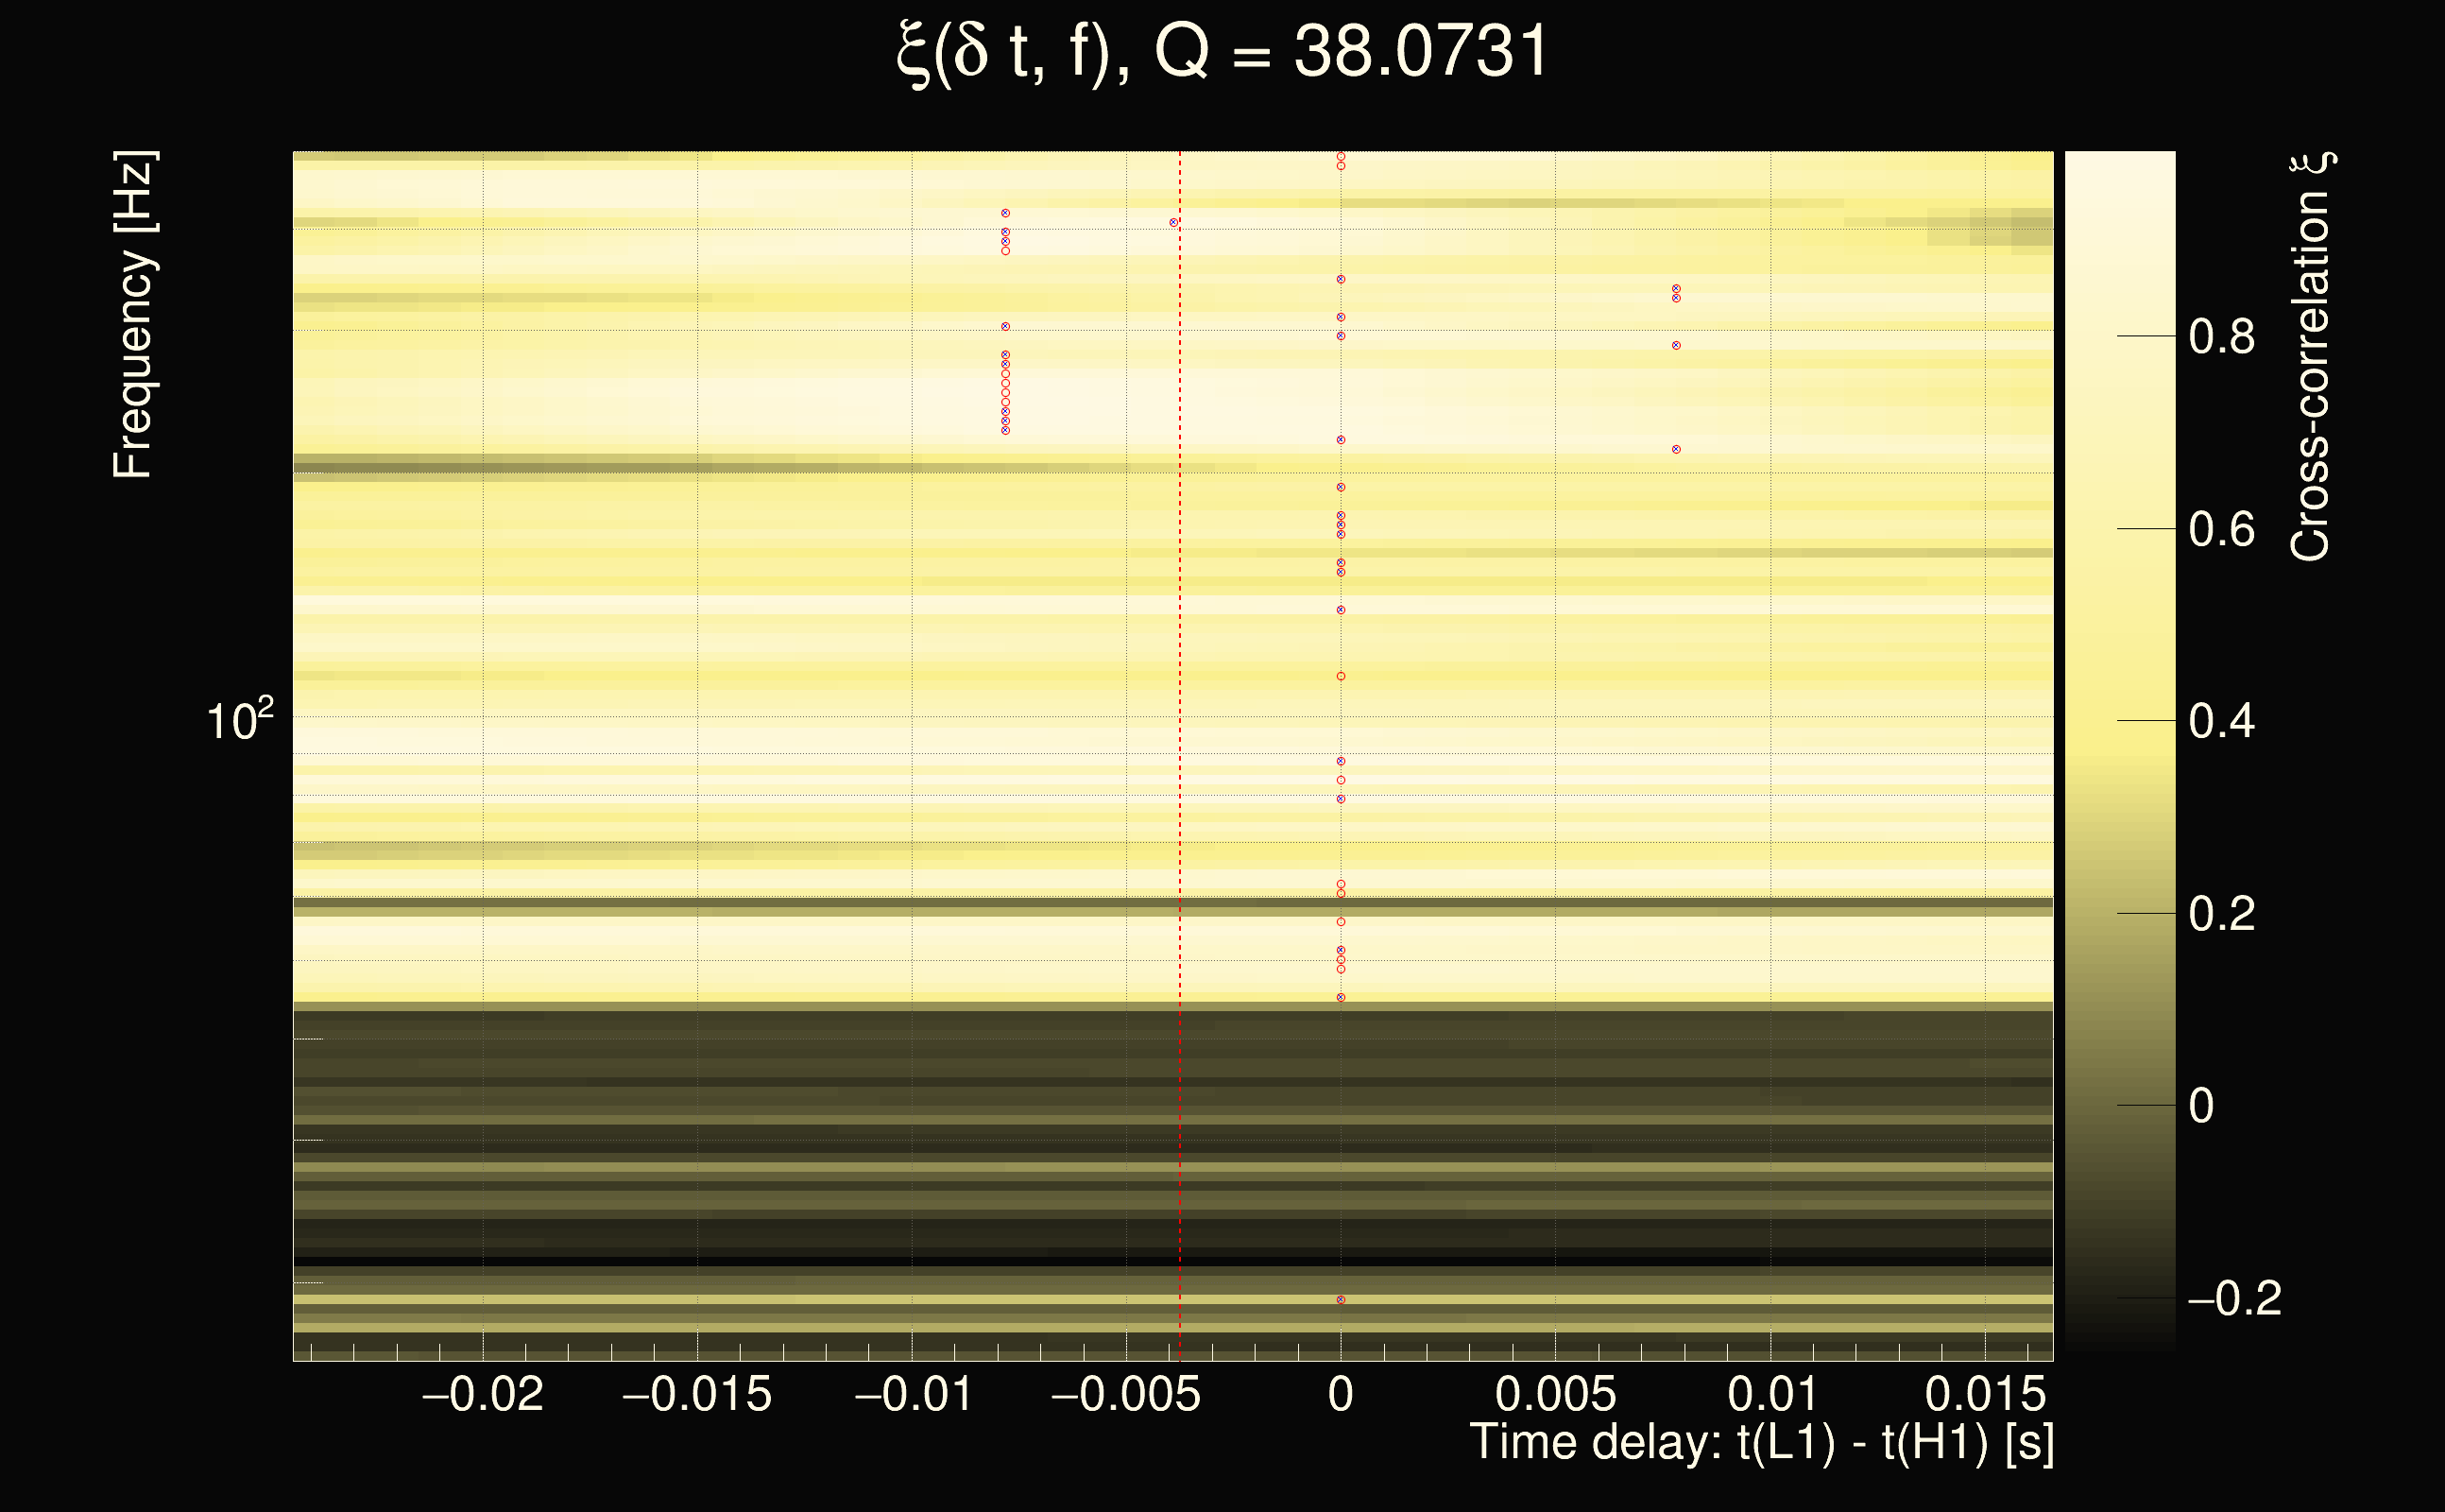This screenshot has height=1512, width=2445.
Task: Click the lowest red marker at zero delay
Action: [x=1341, y=1300]
